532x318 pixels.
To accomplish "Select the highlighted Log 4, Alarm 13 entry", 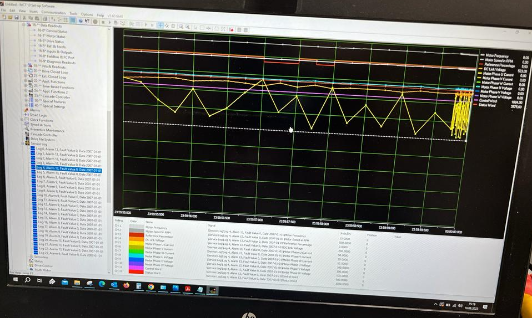I will point(68,168).
